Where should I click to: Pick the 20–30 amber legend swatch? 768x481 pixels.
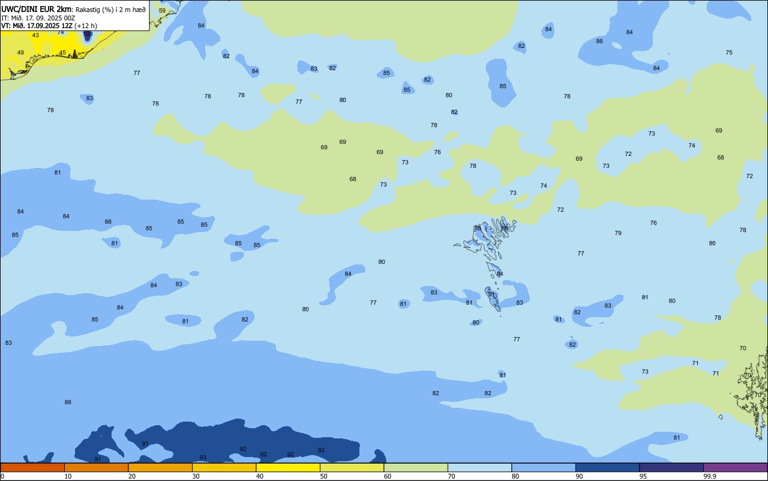point(160,467)
